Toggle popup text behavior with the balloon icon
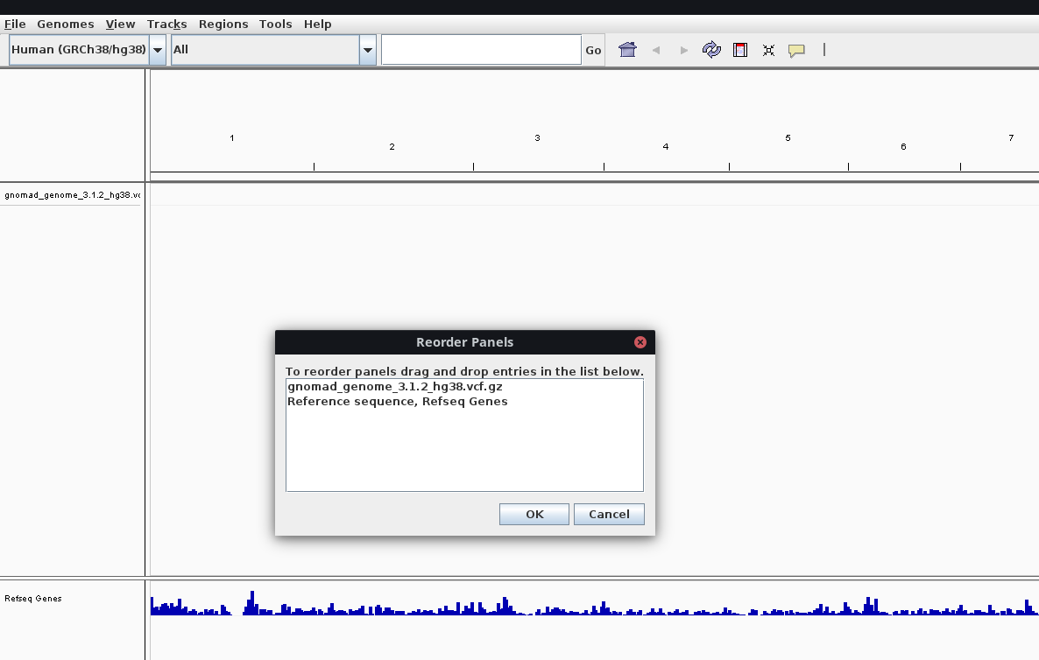This screenshot has height=660, width=1039. pyautogui.click(x=796, y=50)
